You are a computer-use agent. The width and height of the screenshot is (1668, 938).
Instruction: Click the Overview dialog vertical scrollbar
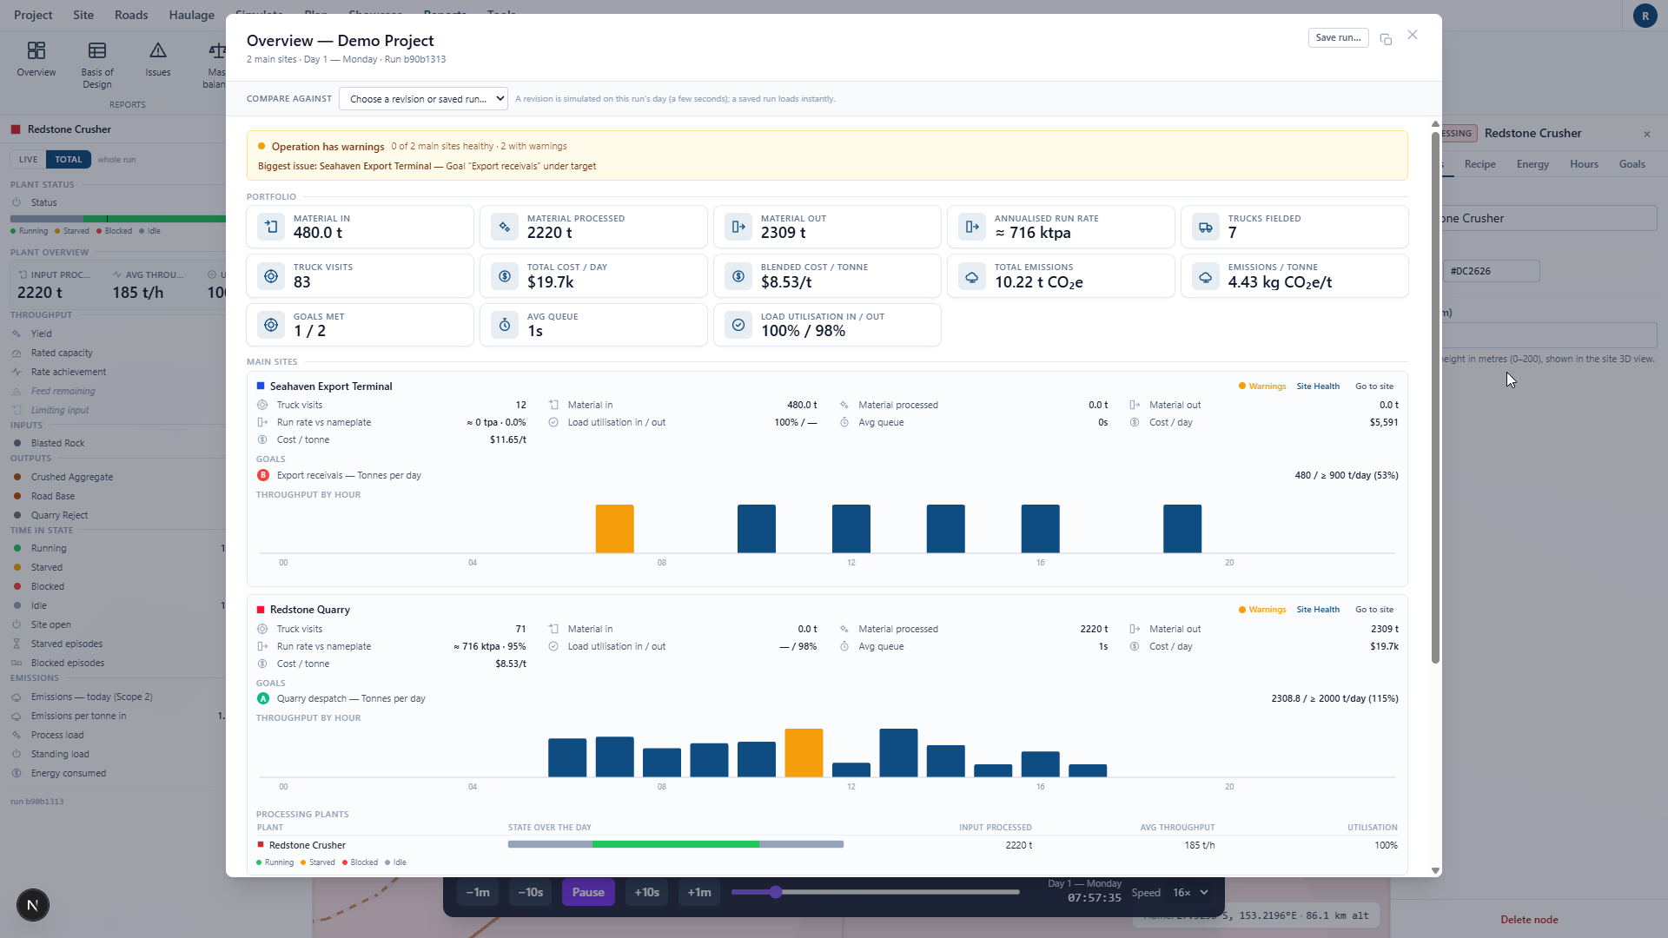coord(1435,399)
